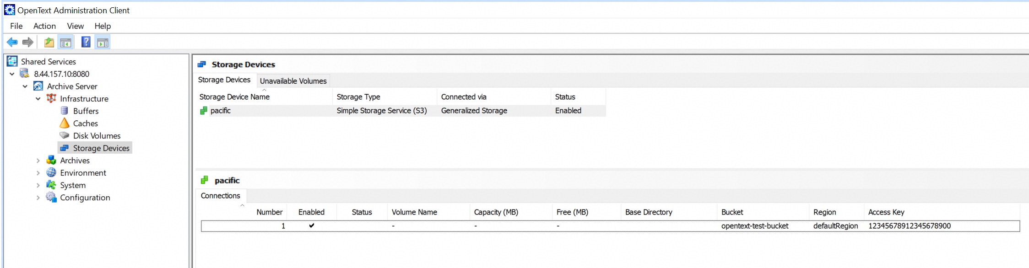Click the Buffers cylinder icon
1029x268 pixels.
65,111
